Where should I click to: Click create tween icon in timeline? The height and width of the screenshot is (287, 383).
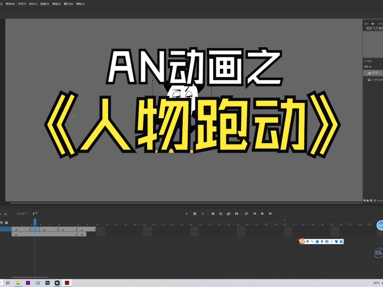point(229,214)
